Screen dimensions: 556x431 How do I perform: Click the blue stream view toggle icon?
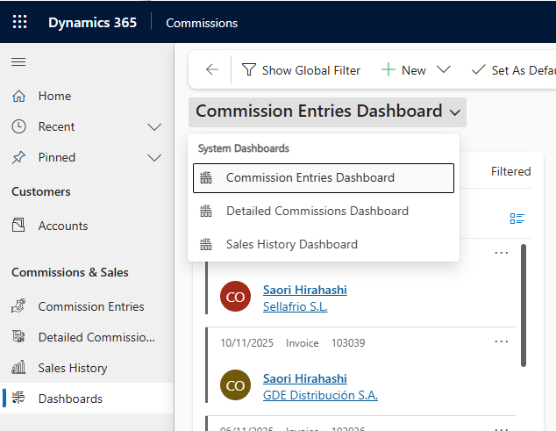pos(517,219)
